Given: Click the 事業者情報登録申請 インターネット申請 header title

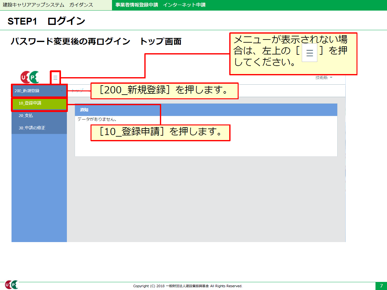Looking at the screenshot, I should point(160,5).
